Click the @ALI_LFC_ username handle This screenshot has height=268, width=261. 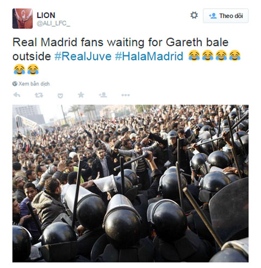click(53, 23)
